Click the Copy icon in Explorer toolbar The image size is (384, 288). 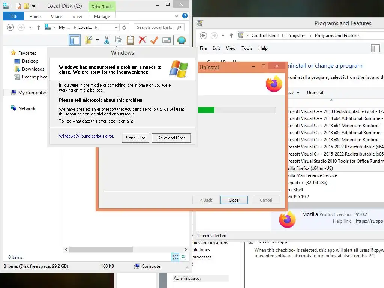(x=118, y=40)
